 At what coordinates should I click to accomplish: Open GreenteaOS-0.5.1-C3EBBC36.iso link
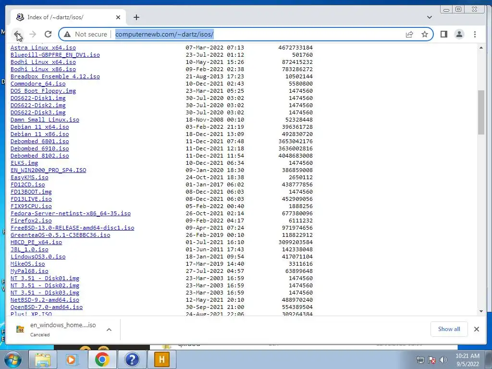pyautogui.click(x=60, y=235)
